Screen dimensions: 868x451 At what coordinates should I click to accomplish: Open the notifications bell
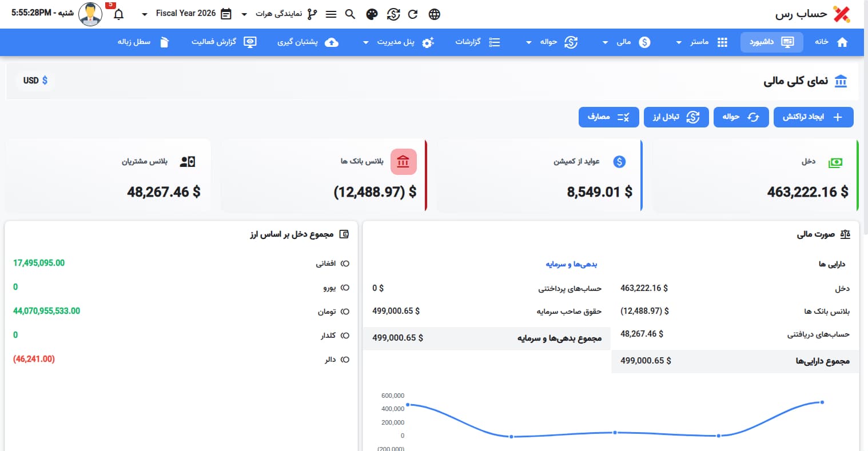coord(119,14)
